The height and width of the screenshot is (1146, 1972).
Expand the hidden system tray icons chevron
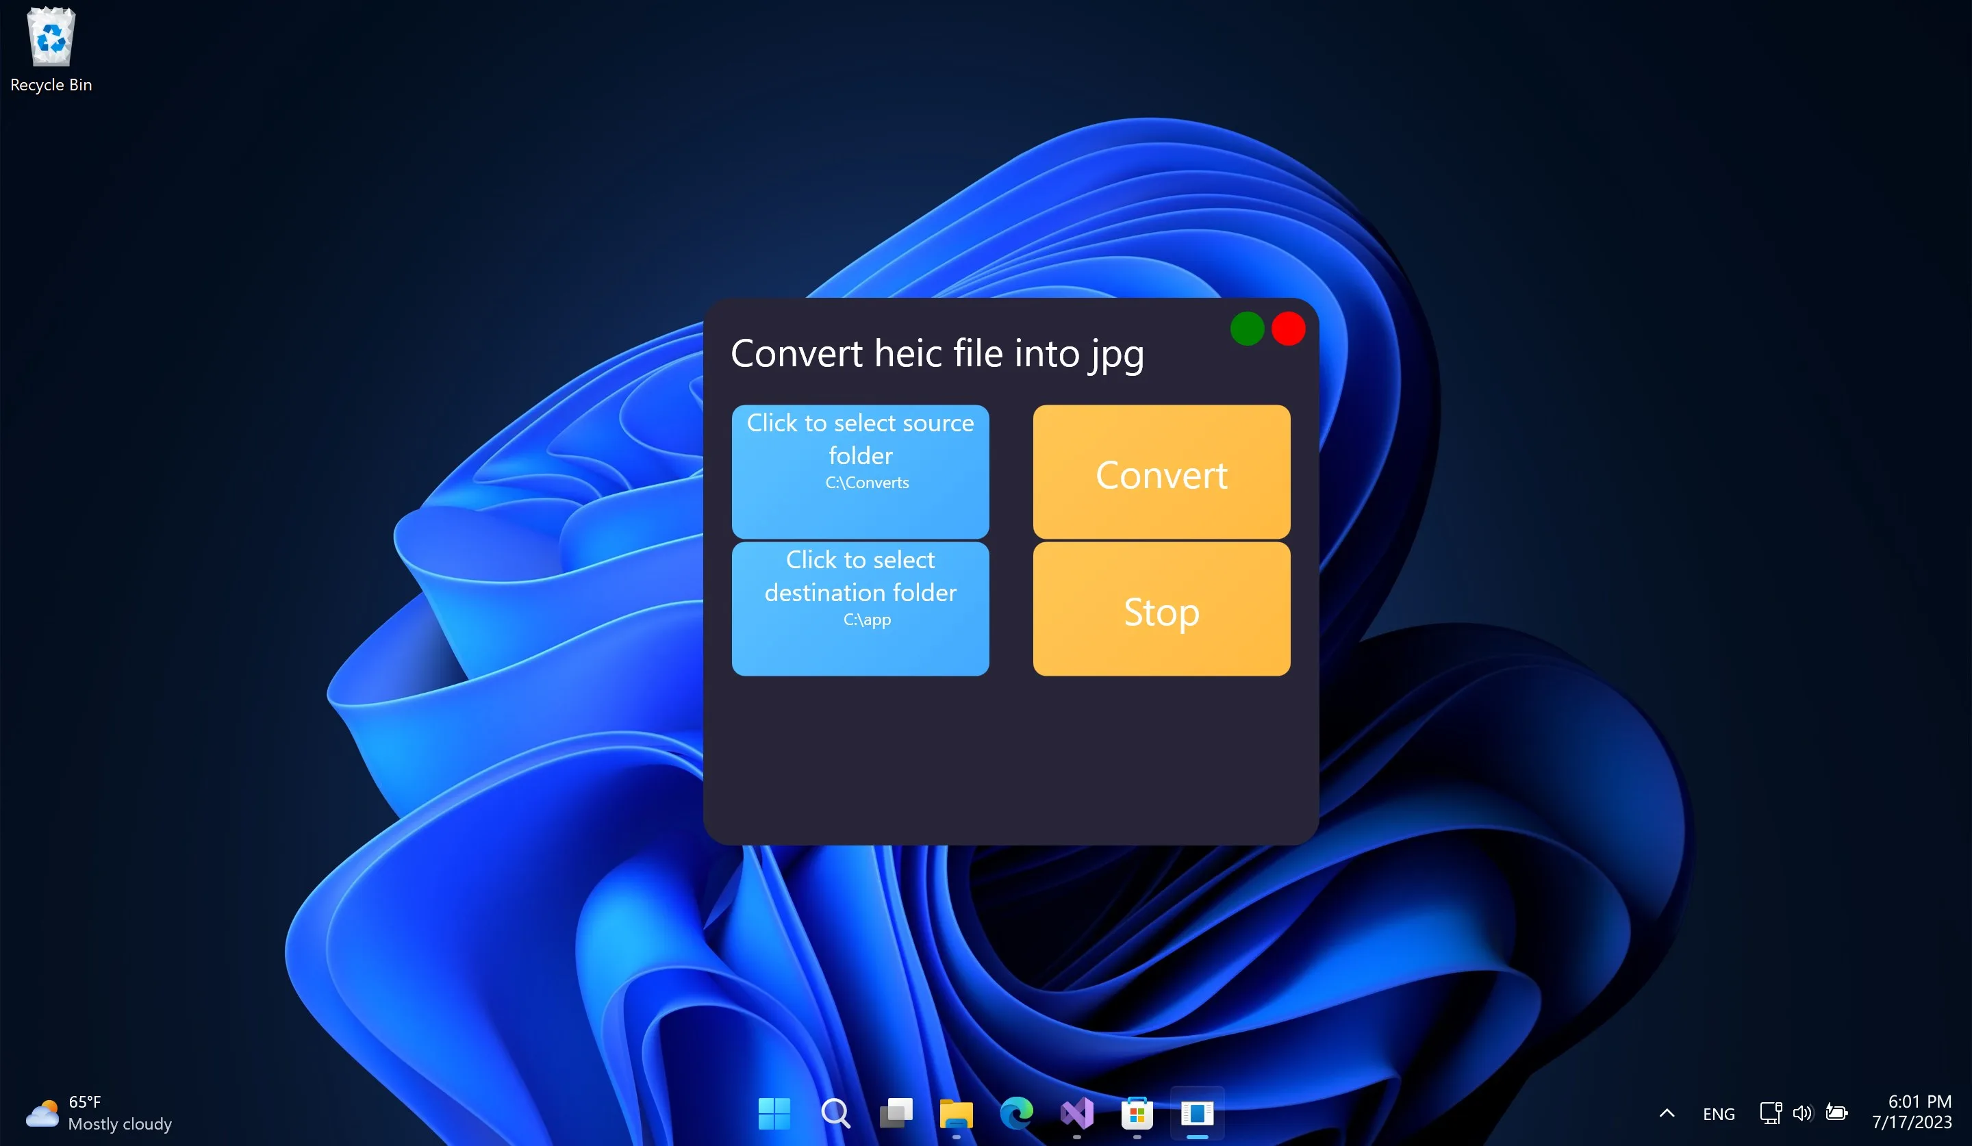[1667, 1113]
